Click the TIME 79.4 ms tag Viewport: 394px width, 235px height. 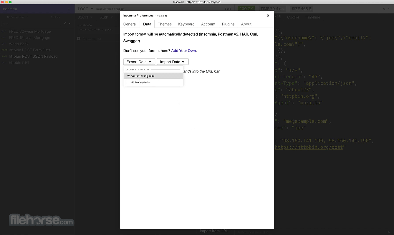pos(272,9)
